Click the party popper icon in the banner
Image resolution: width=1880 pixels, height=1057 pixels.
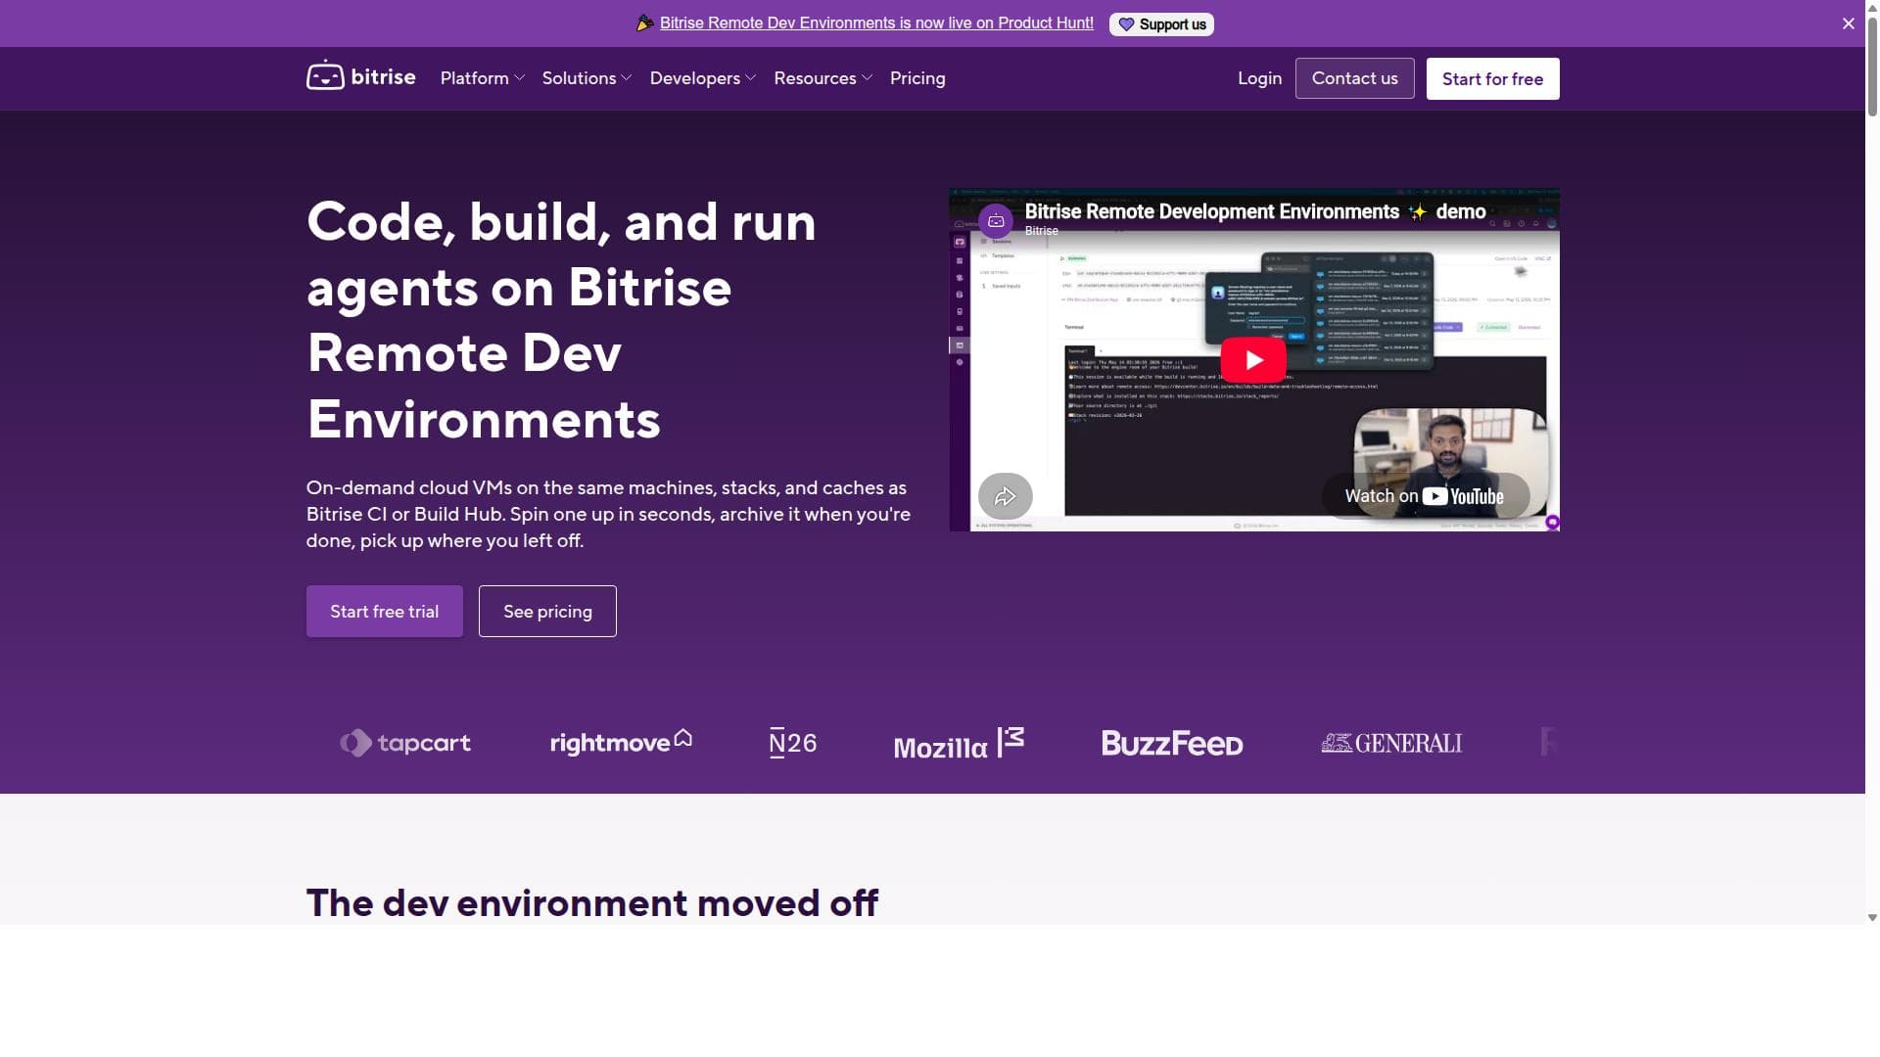click(644, 23)
